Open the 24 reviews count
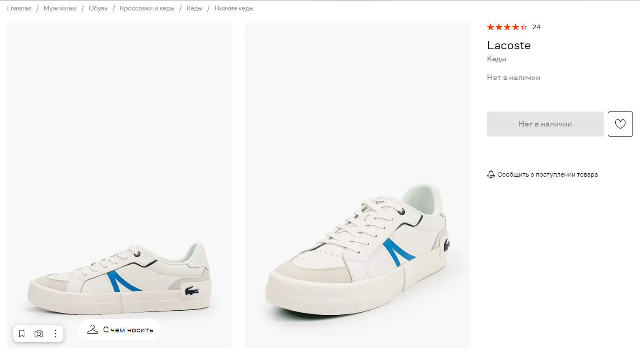 coord(537,27)
